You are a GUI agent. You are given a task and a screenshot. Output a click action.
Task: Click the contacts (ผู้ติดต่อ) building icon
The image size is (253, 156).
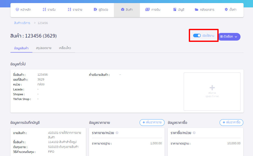point(95,10)
